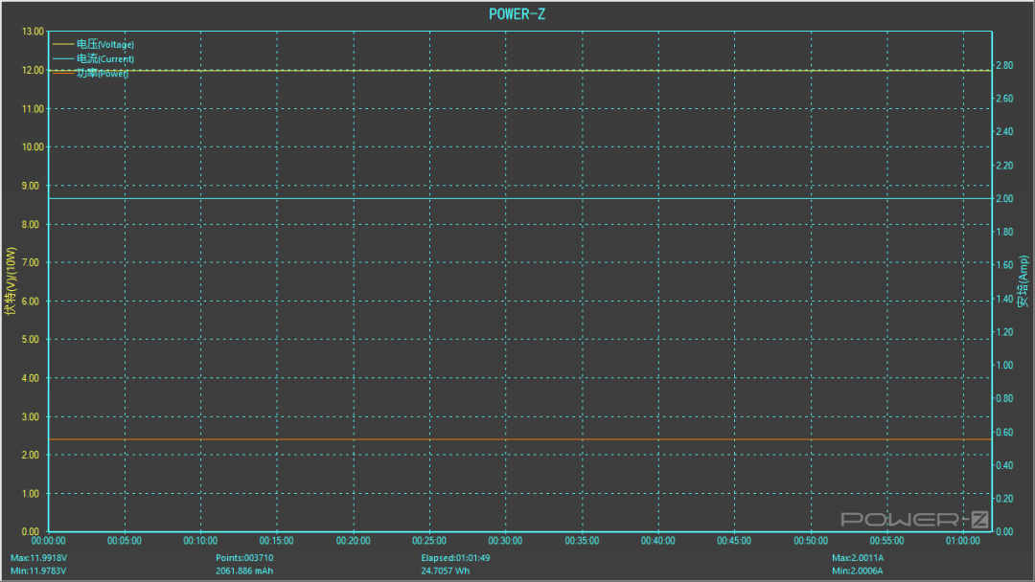Click the 00:15:00 time axis label

tap(277, 541)
